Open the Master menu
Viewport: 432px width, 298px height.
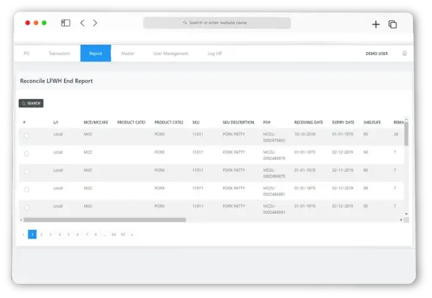(128, 53)
